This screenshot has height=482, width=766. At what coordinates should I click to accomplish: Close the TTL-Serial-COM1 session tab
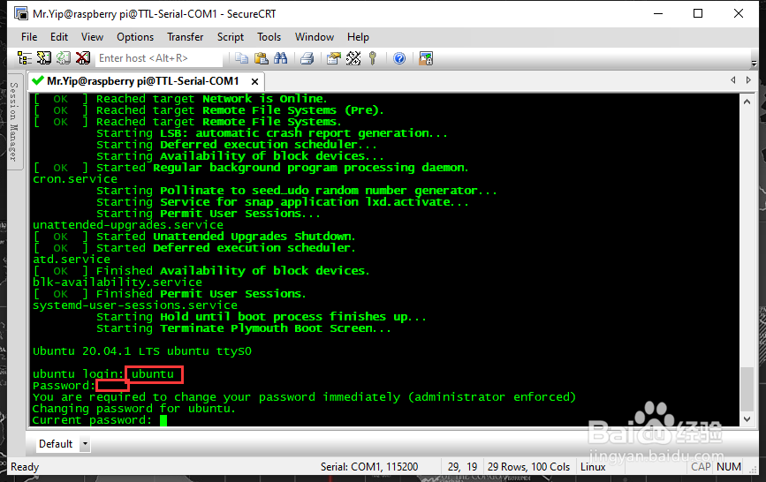[254, 81]
